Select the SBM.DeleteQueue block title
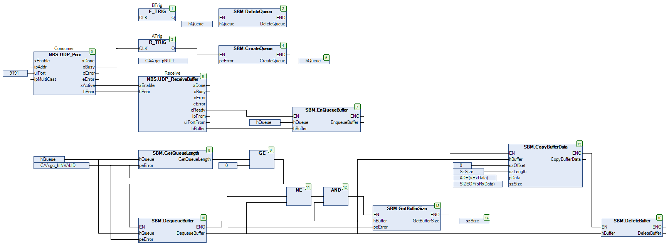The width and height of the screenshot is (669, 247). click(252, 12)
